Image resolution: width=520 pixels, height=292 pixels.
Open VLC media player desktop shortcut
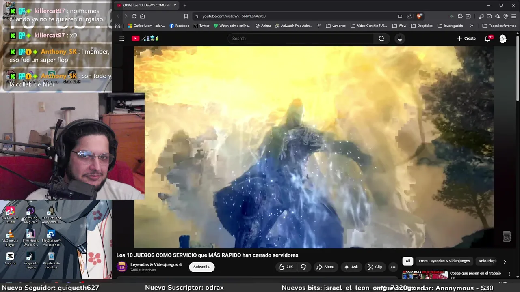[10, 238]
